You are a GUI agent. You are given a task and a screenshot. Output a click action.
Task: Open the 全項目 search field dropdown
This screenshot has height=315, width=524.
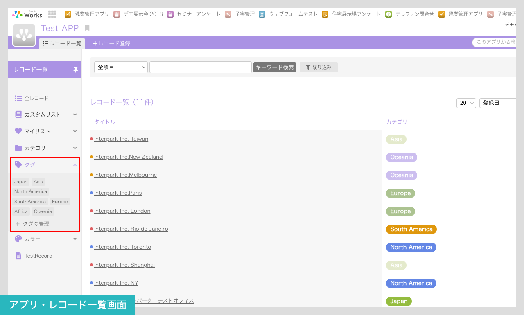tap(121, 67)
